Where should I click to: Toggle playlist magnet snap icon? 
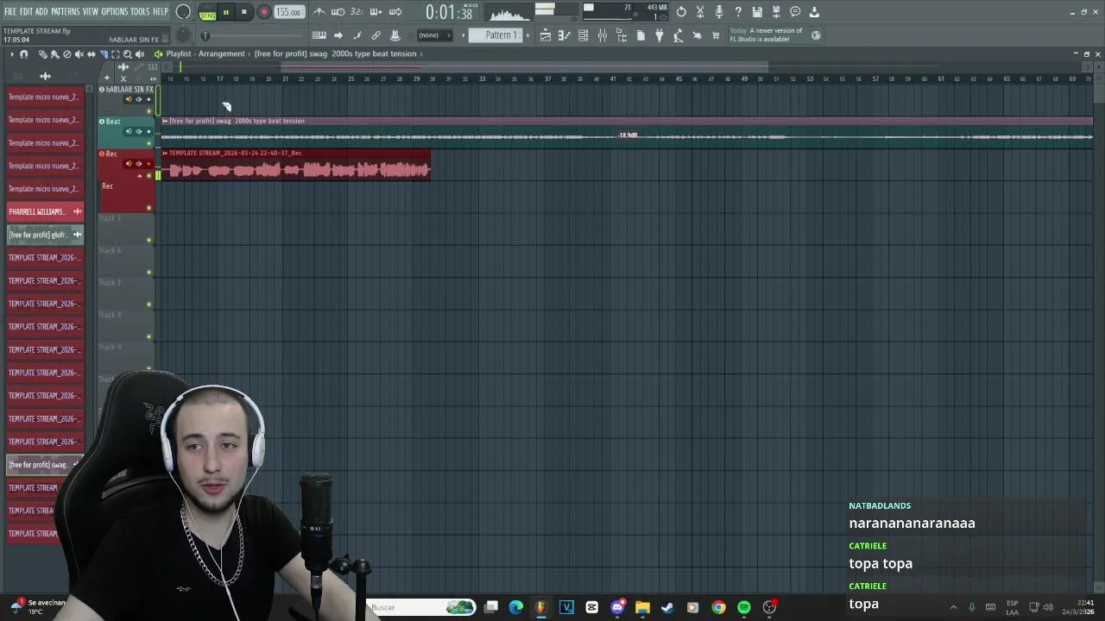point(23,54)
